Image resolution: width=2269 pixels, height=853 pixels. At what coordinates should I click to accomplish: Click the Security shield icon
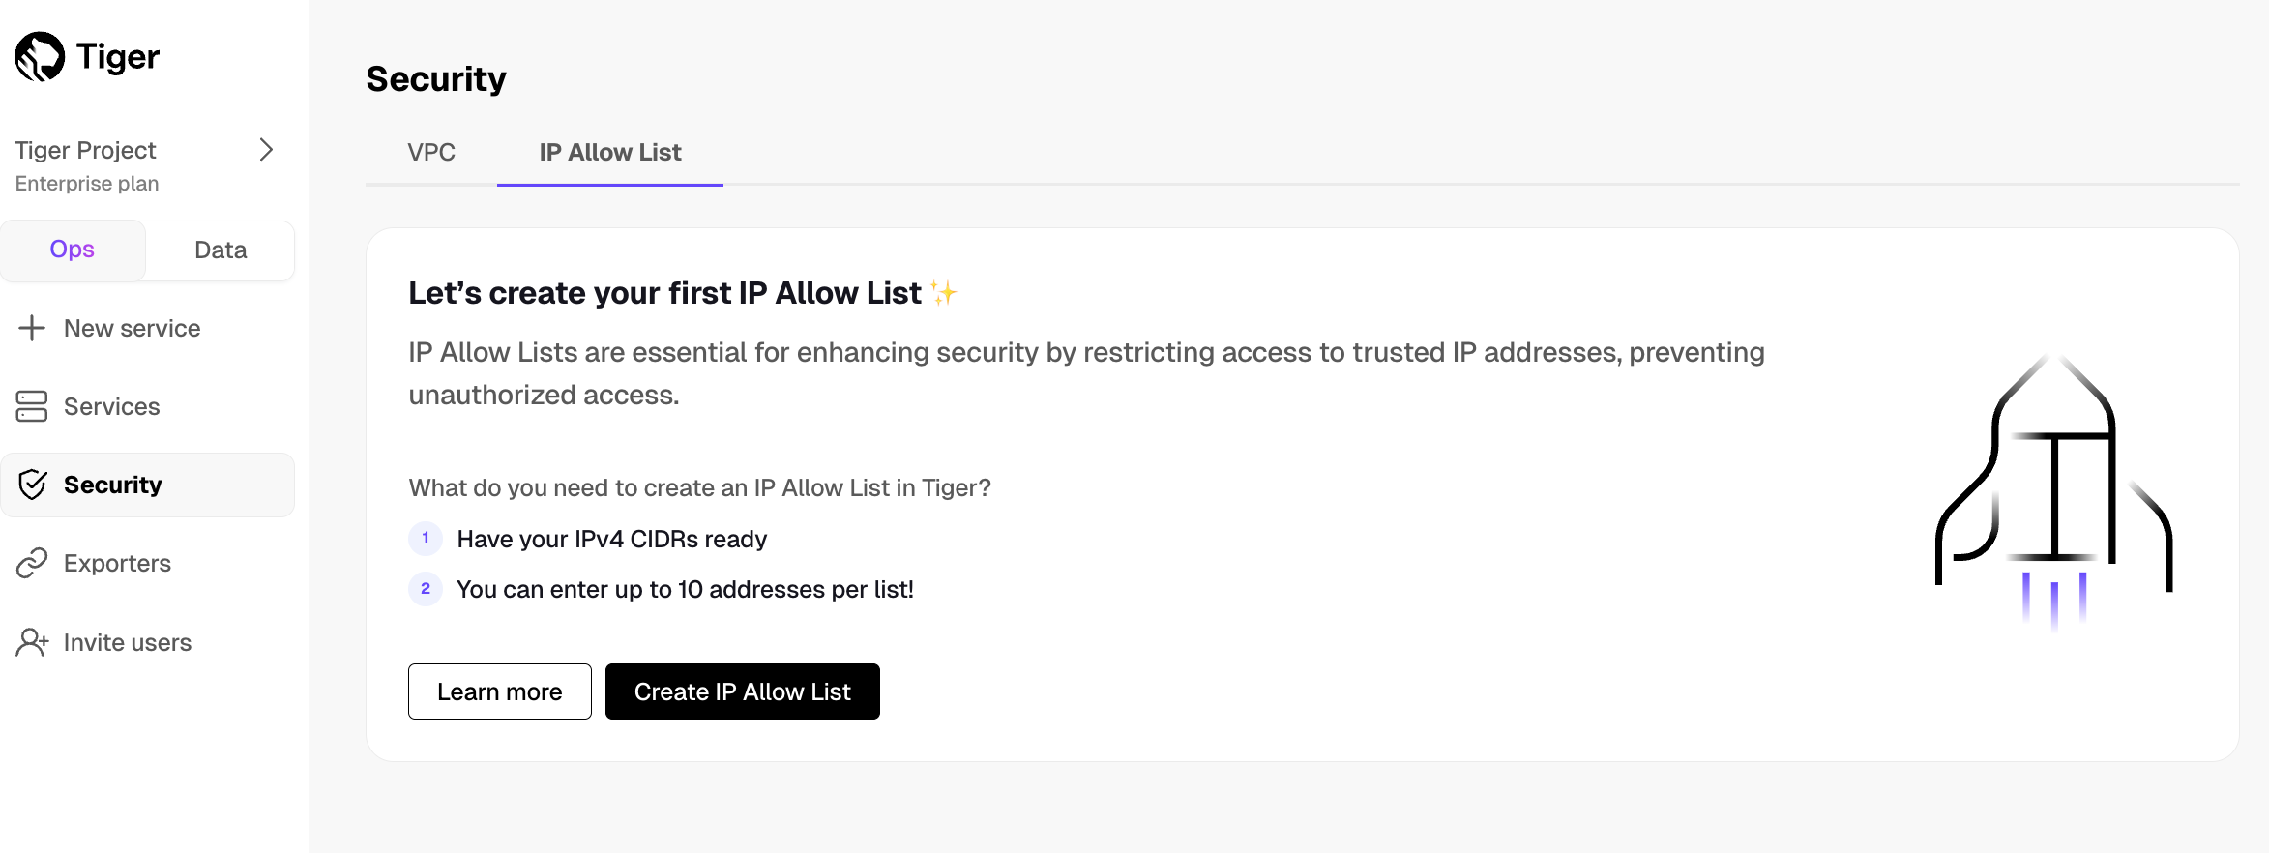click(x=32, y=485)
